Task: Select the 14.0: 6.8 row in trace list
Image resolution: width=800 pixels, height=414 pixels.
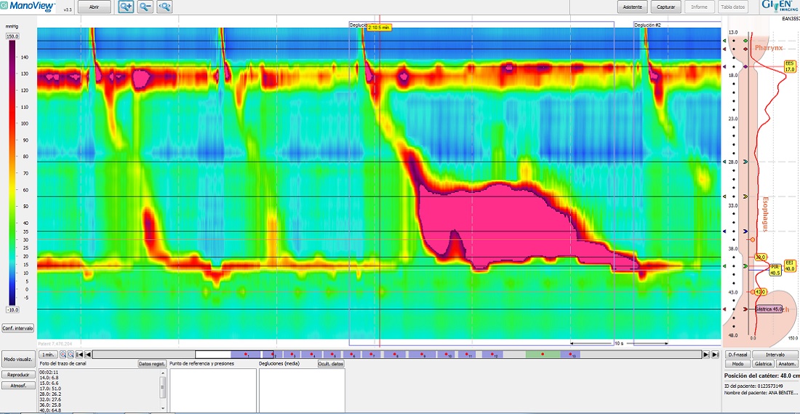Action: [x=49, y=377]
